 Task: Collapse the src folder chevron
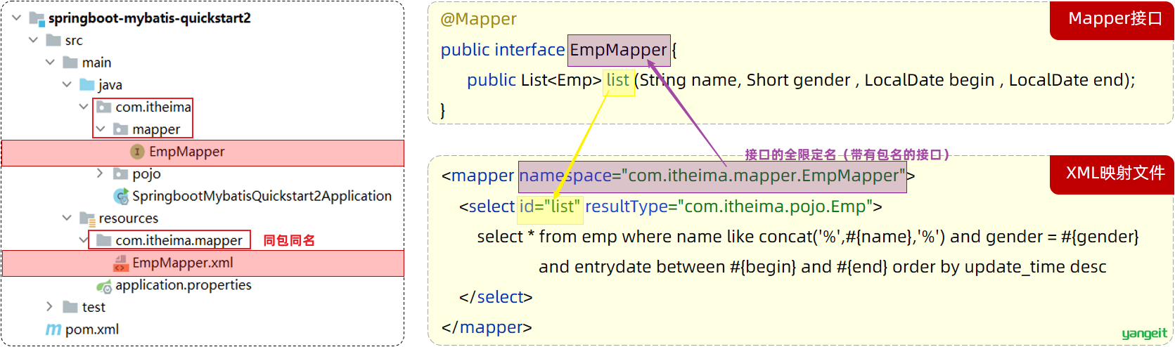[x=33, y=40]
